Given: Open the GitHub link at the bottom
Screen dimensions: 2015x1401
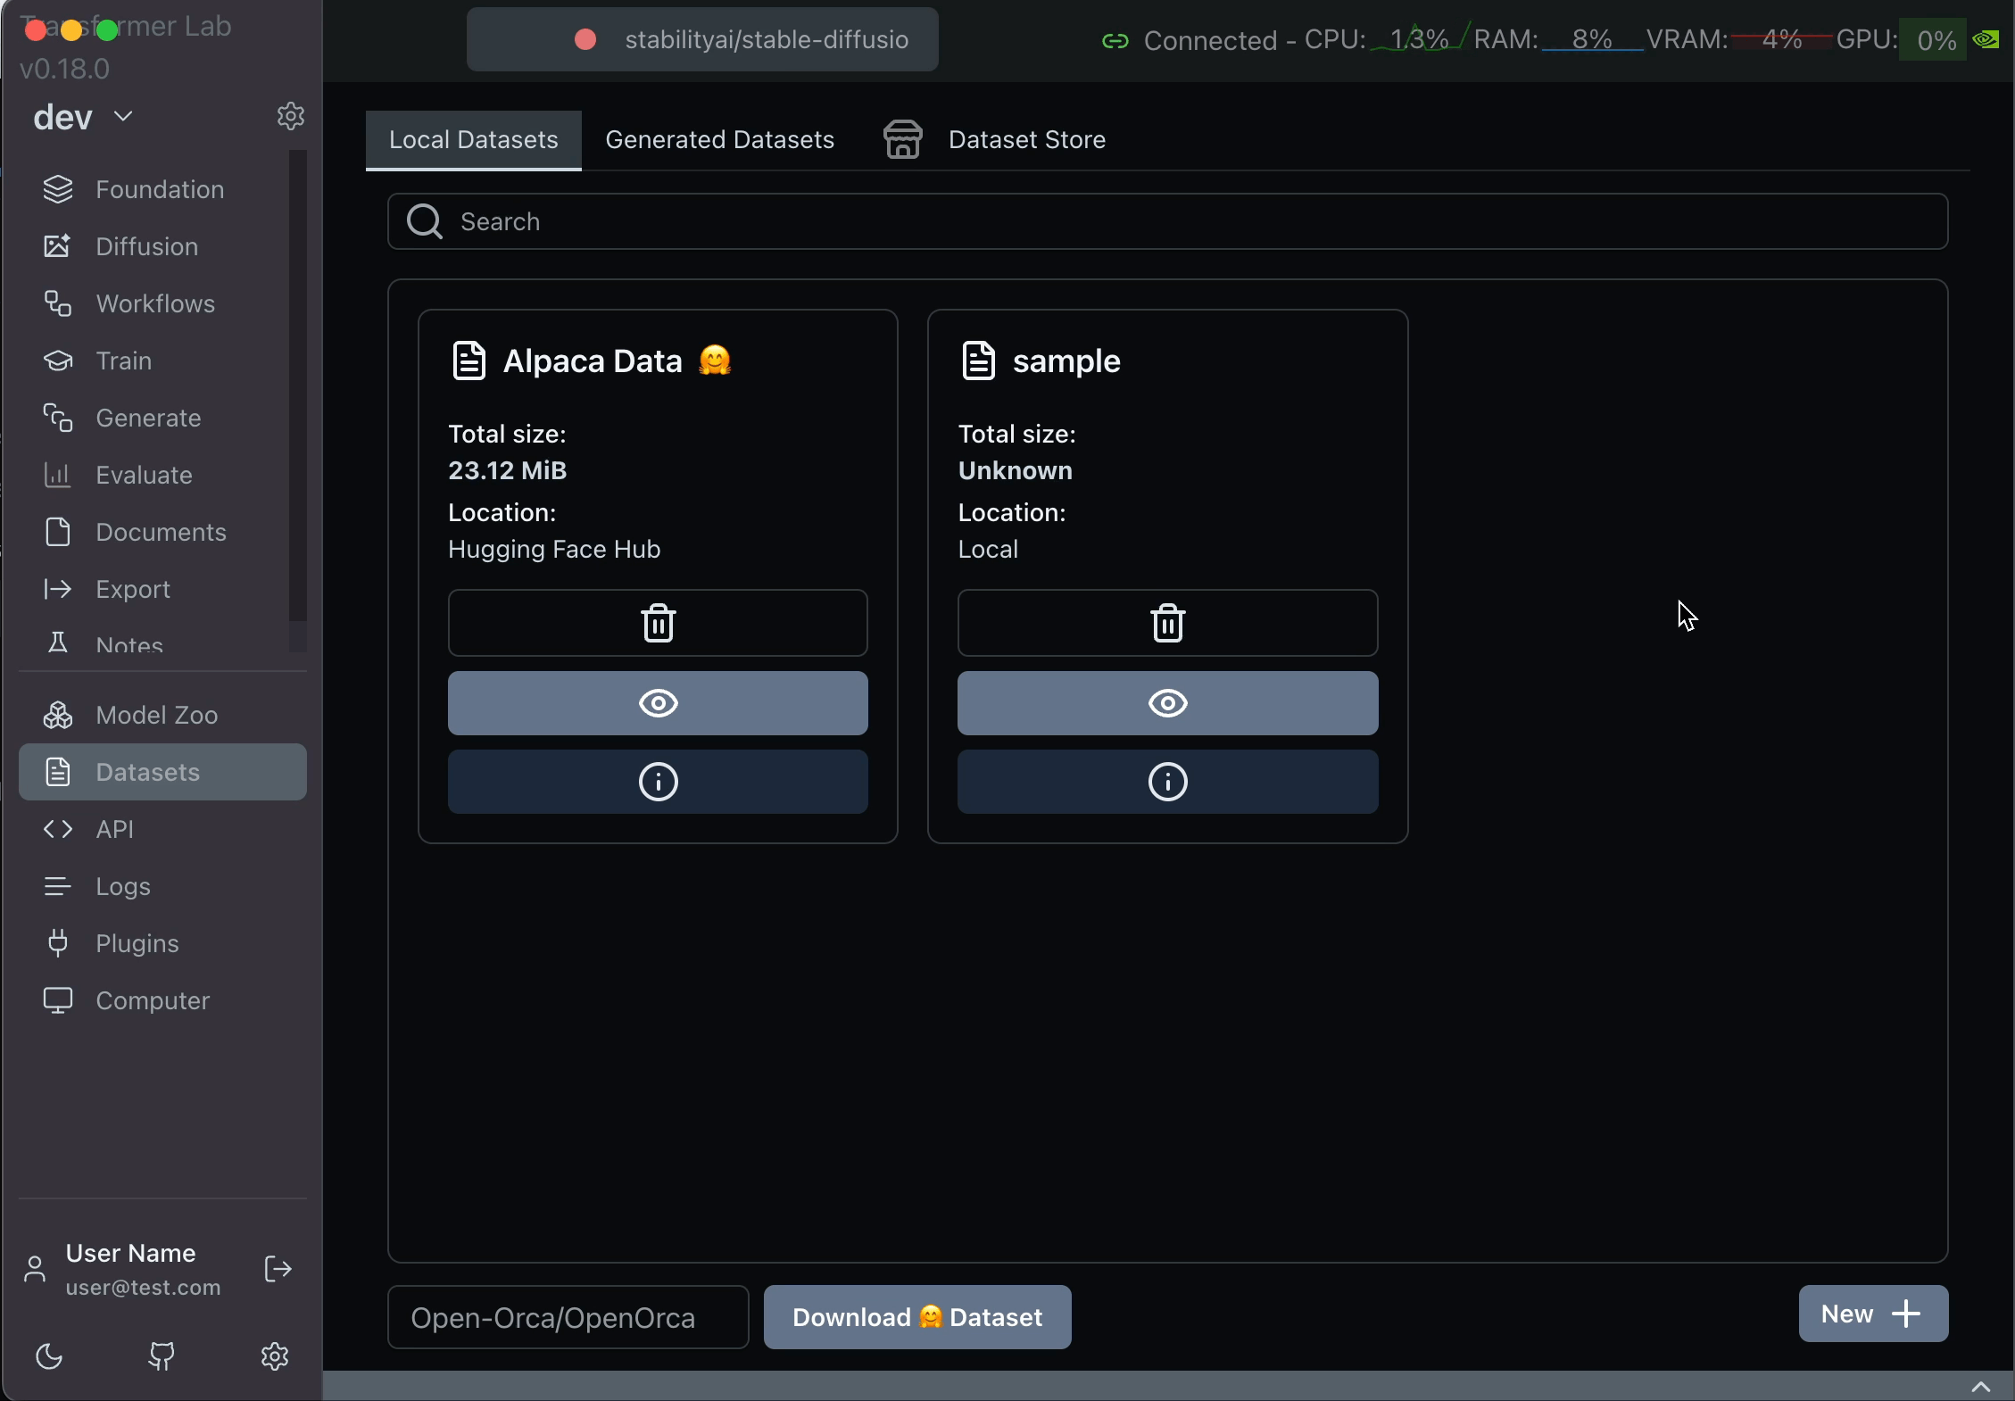Looking at the screenshot, I should [x=163, y=1357].
